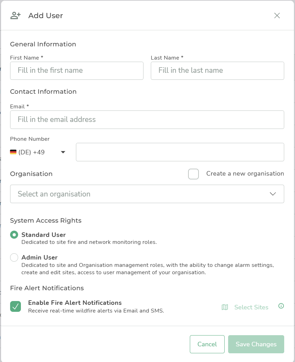The width and height of the screenshot is (295, 362).
Task: Focus the First Name input field
Action: pos(77,71)
